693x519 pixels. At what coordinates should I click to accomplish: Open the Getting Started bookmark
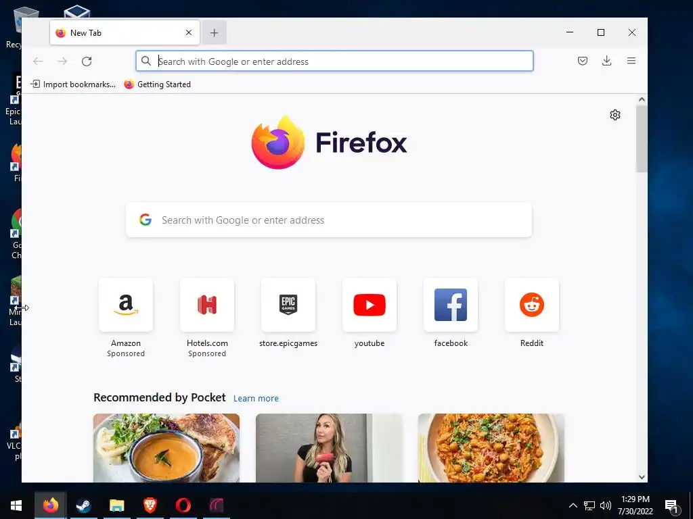[157, 84]
